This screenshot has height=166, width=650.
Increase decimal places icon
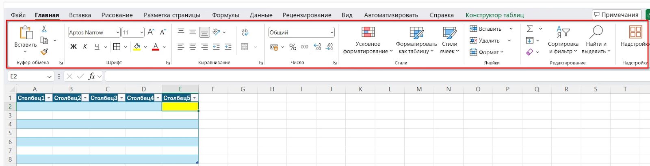tap(318, 47)
